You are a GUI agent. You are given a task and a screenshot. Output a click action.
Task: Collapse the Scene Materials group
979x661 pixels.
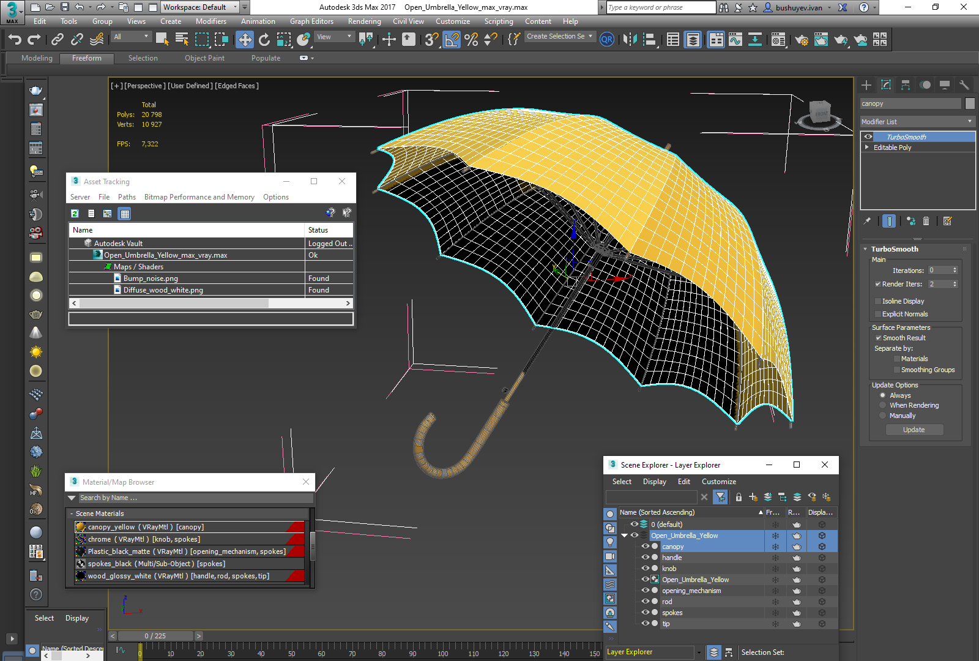[x=72, y=514]
